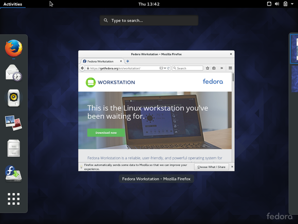
Task: Click the WORKSTATION heading text
Action: pos(116,82)
